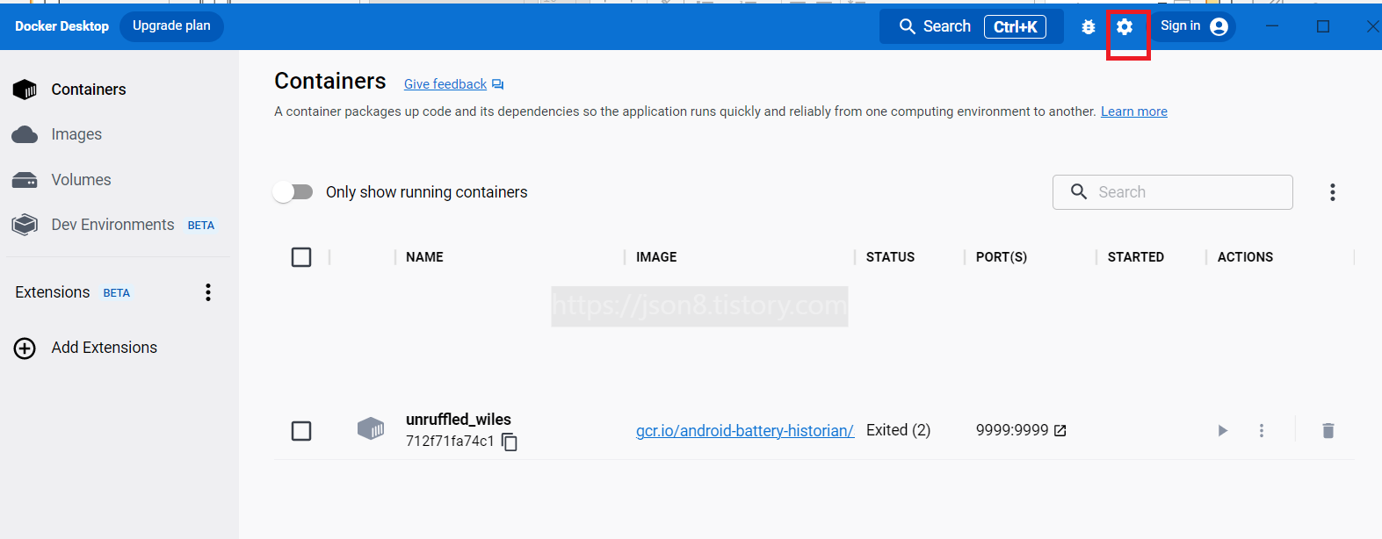
Task: Sort by STARTED column header
Action: click(1135, 257)
